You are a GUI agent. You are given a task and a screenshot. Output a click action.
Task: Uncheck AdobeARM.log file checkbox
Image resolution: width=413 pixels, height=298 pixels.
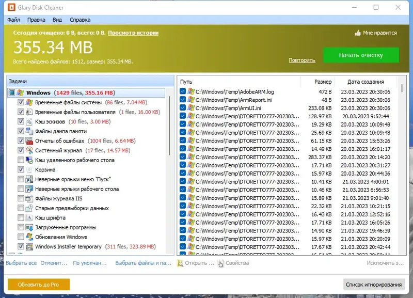[x=183, y=91]
